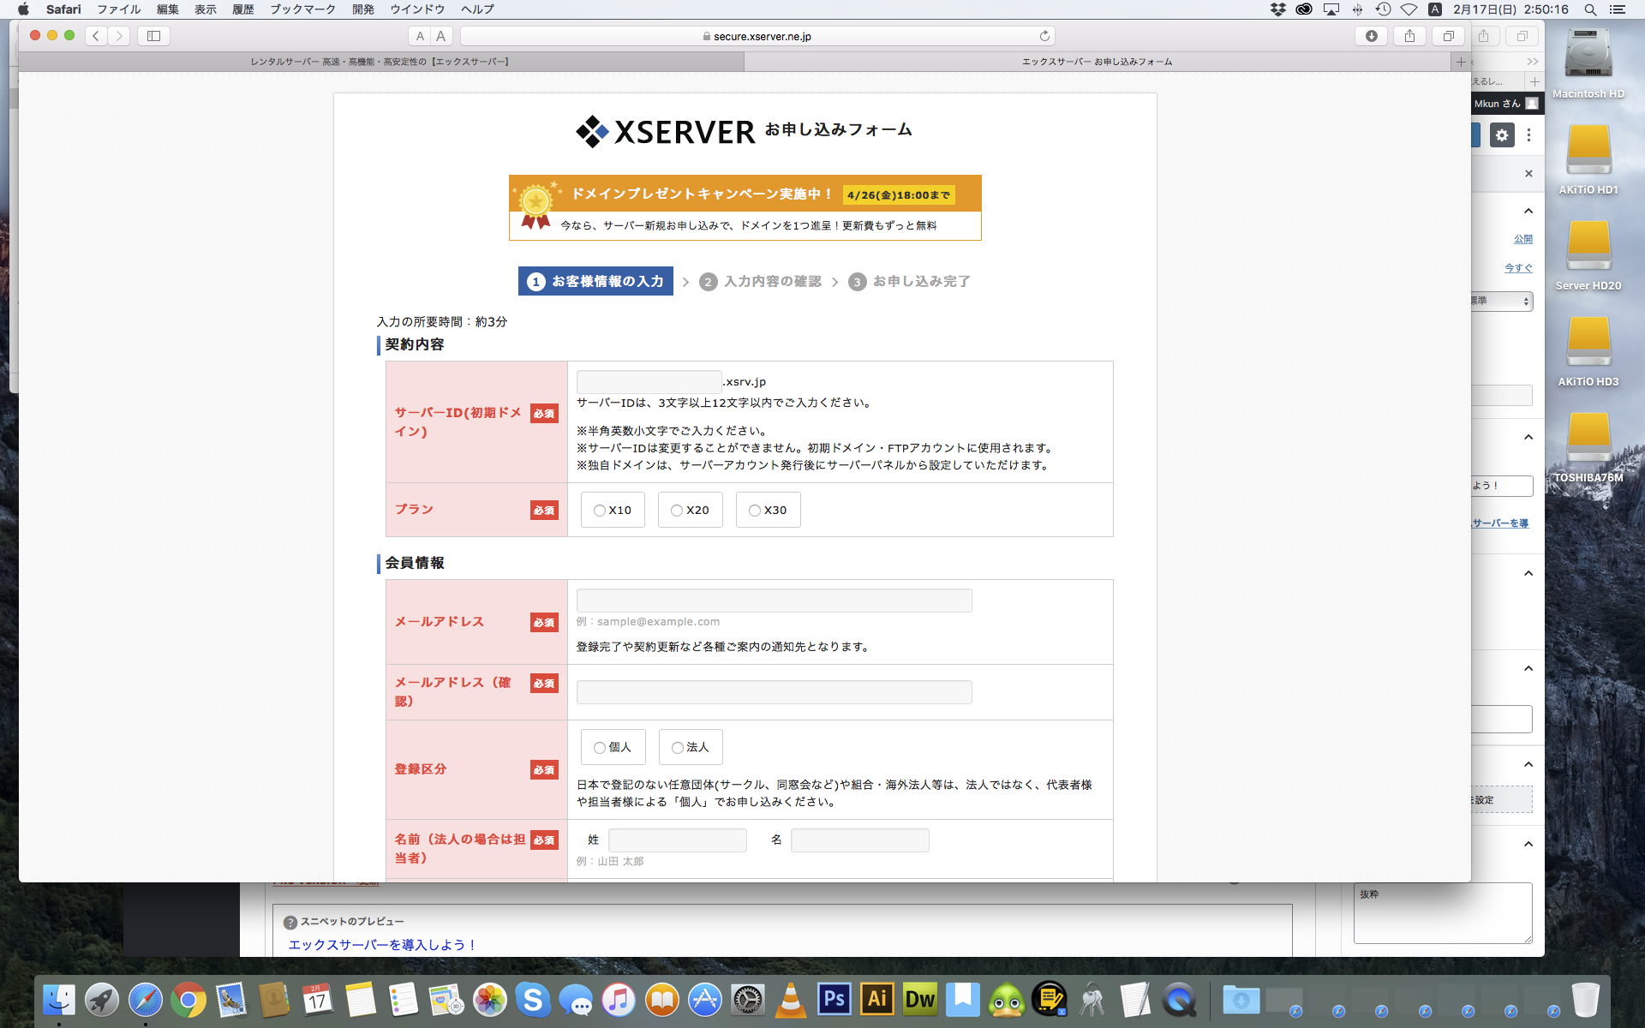Choose 法人 registration type

(x=678, y=748)
